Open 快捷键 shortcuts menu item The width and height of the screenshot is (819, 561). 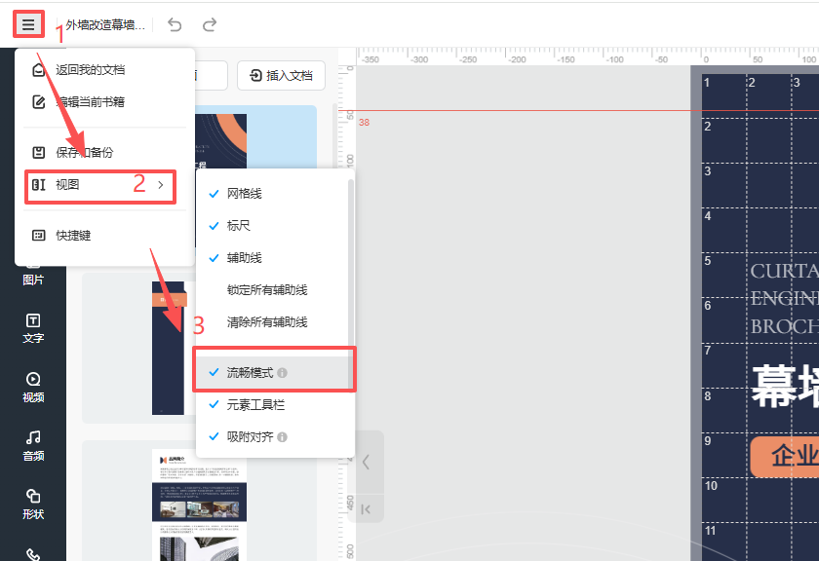point(73,236)
